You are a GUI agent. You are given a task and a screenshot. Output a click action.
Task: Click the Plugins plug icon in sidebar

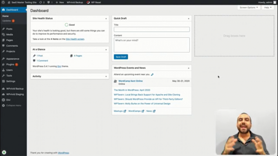pos(3,64)
